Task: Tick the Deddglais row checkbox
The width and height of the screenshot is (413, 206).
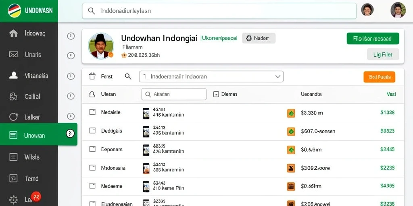Action: [x=92, y=131]
